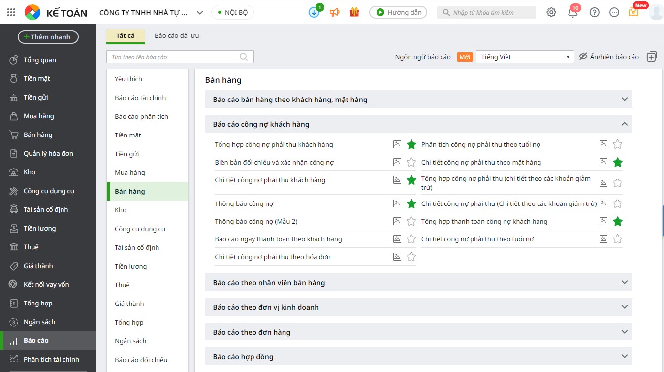Preview sample image of Thông báo công nợ
The image size is (664, 372).
pos(397,203)
